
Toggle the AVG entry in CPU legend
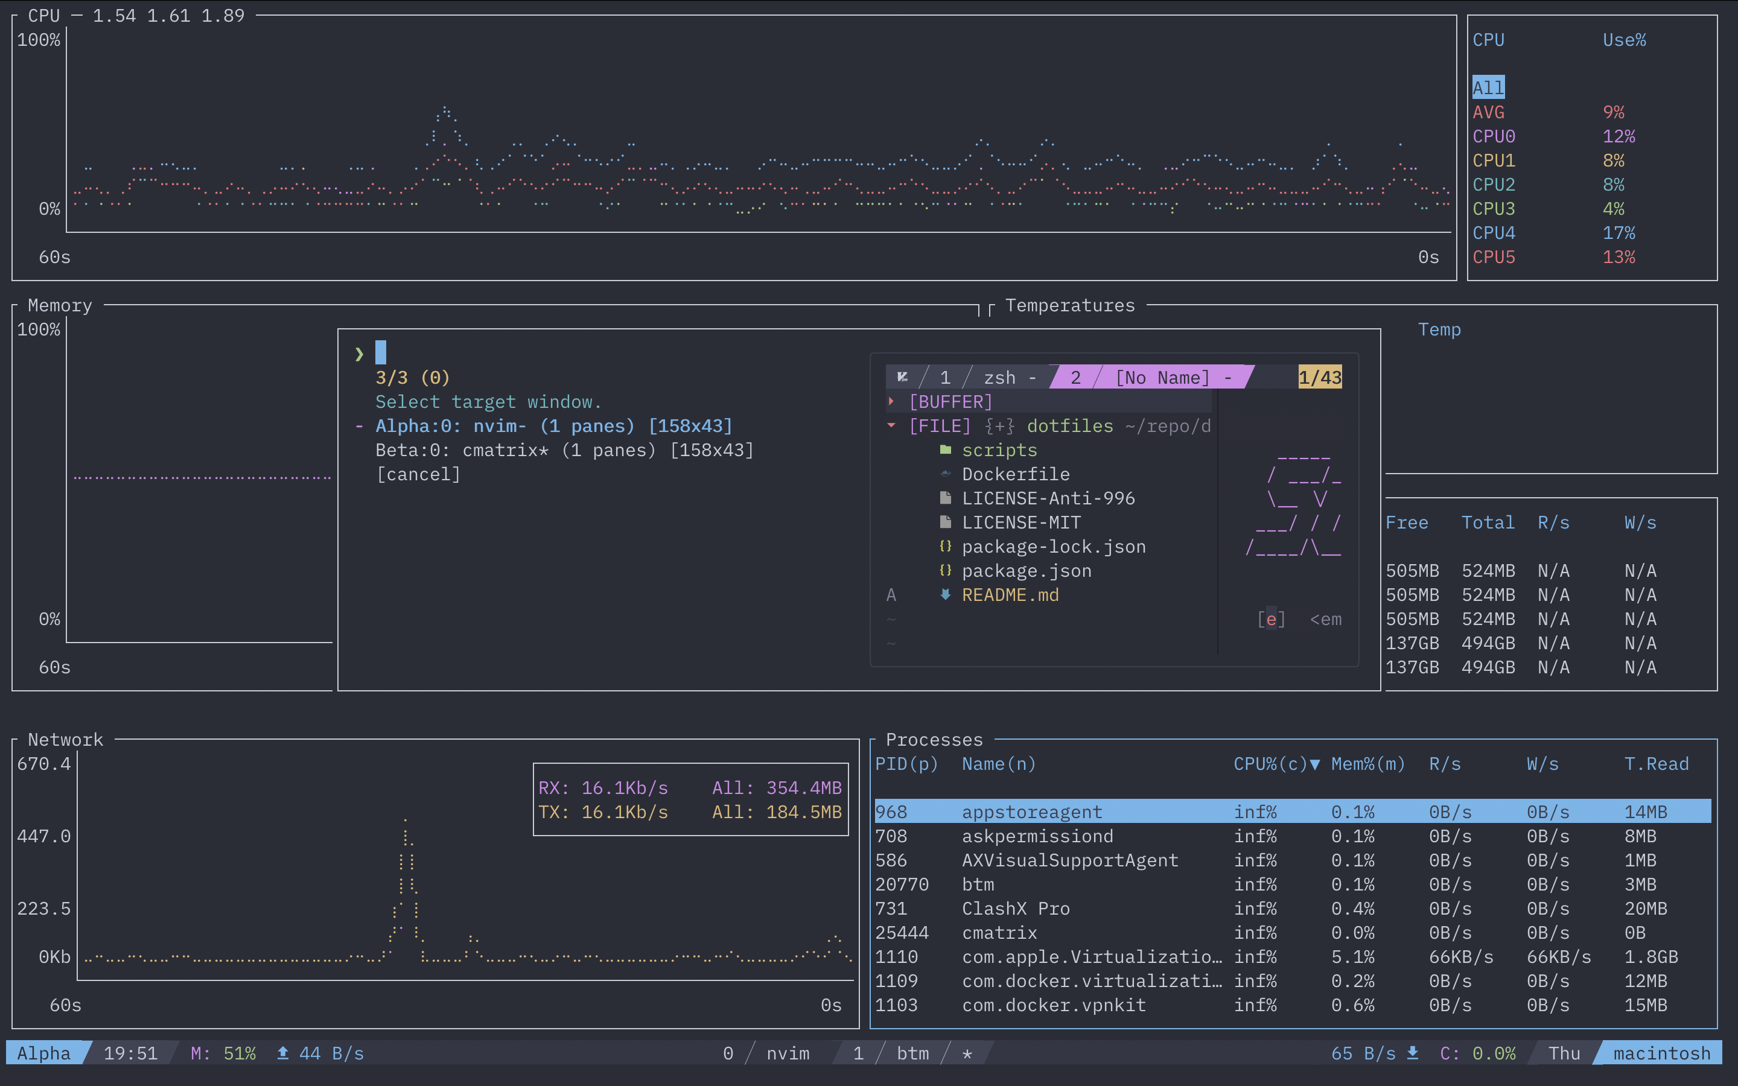coord(1488,112)
